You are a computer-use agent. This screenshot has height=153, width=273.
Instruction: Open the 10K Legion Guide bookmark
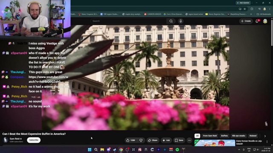click(109, 14)
